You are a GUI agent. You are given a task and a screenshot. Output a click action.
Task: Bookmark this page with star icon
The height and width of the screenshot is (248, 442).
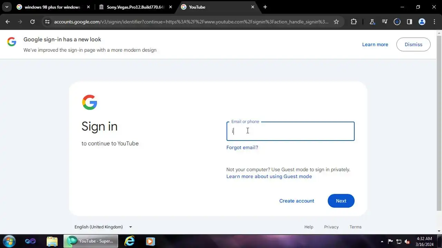(336, 22)
